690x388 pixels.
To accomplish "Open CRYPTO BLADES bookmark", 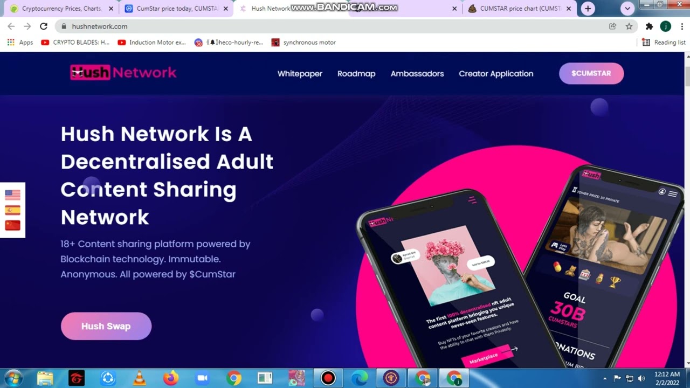I will coord(75,42).
